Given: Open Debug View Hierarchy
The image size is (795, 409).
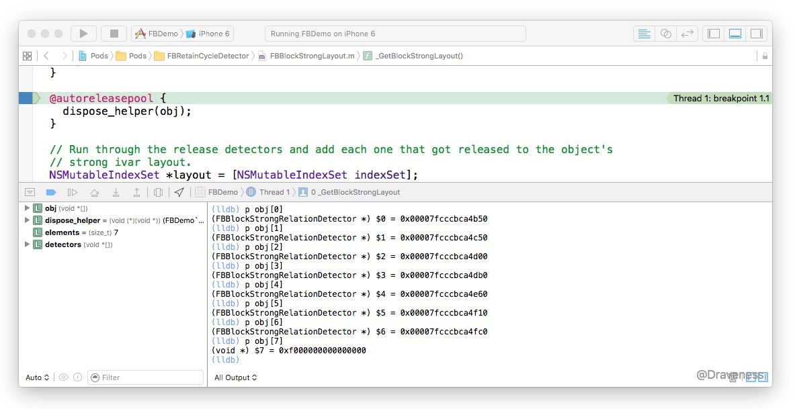Looking at the screenshot, I should 158,192.
